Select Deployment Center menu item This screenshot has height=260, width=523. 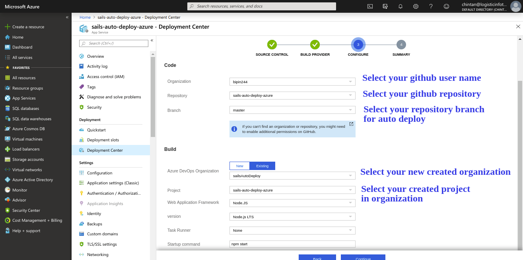click(x=111, y=150)
